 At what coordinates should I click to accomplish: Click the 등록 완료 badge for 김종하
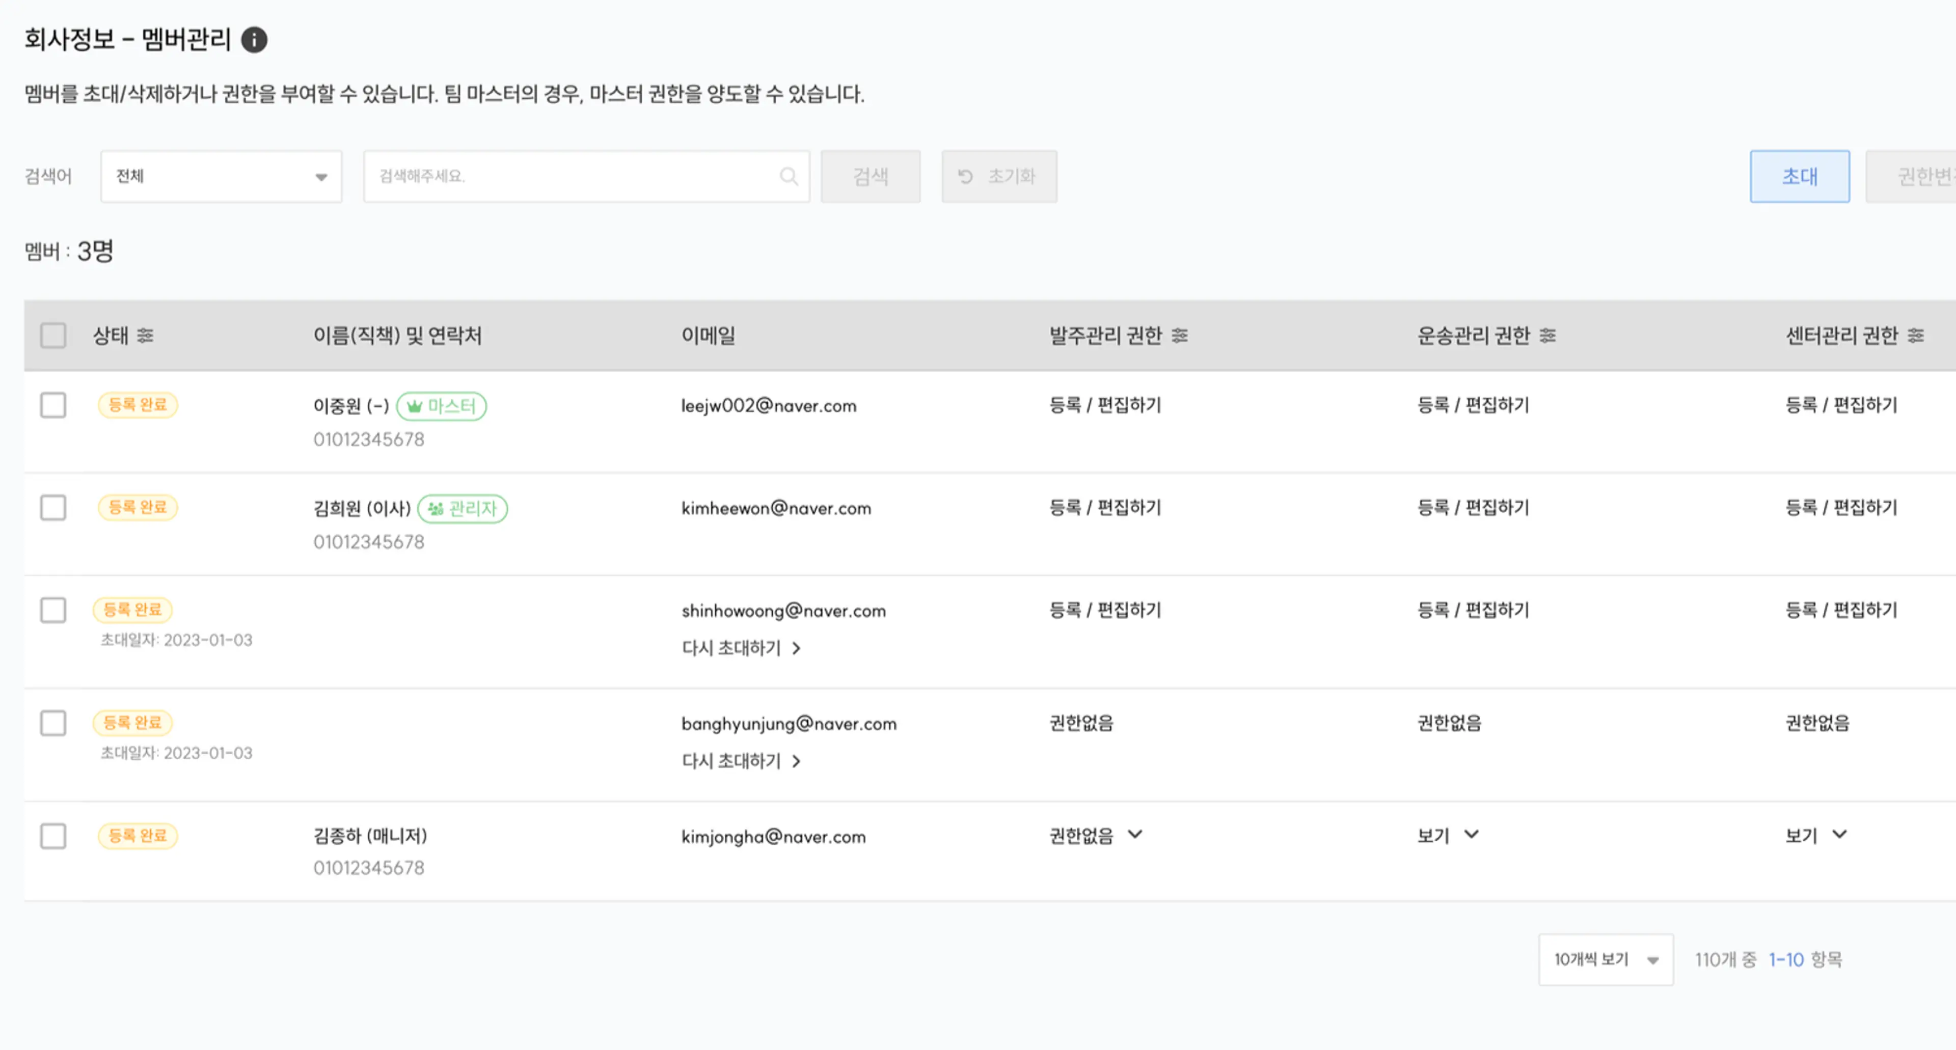[138, 836]
